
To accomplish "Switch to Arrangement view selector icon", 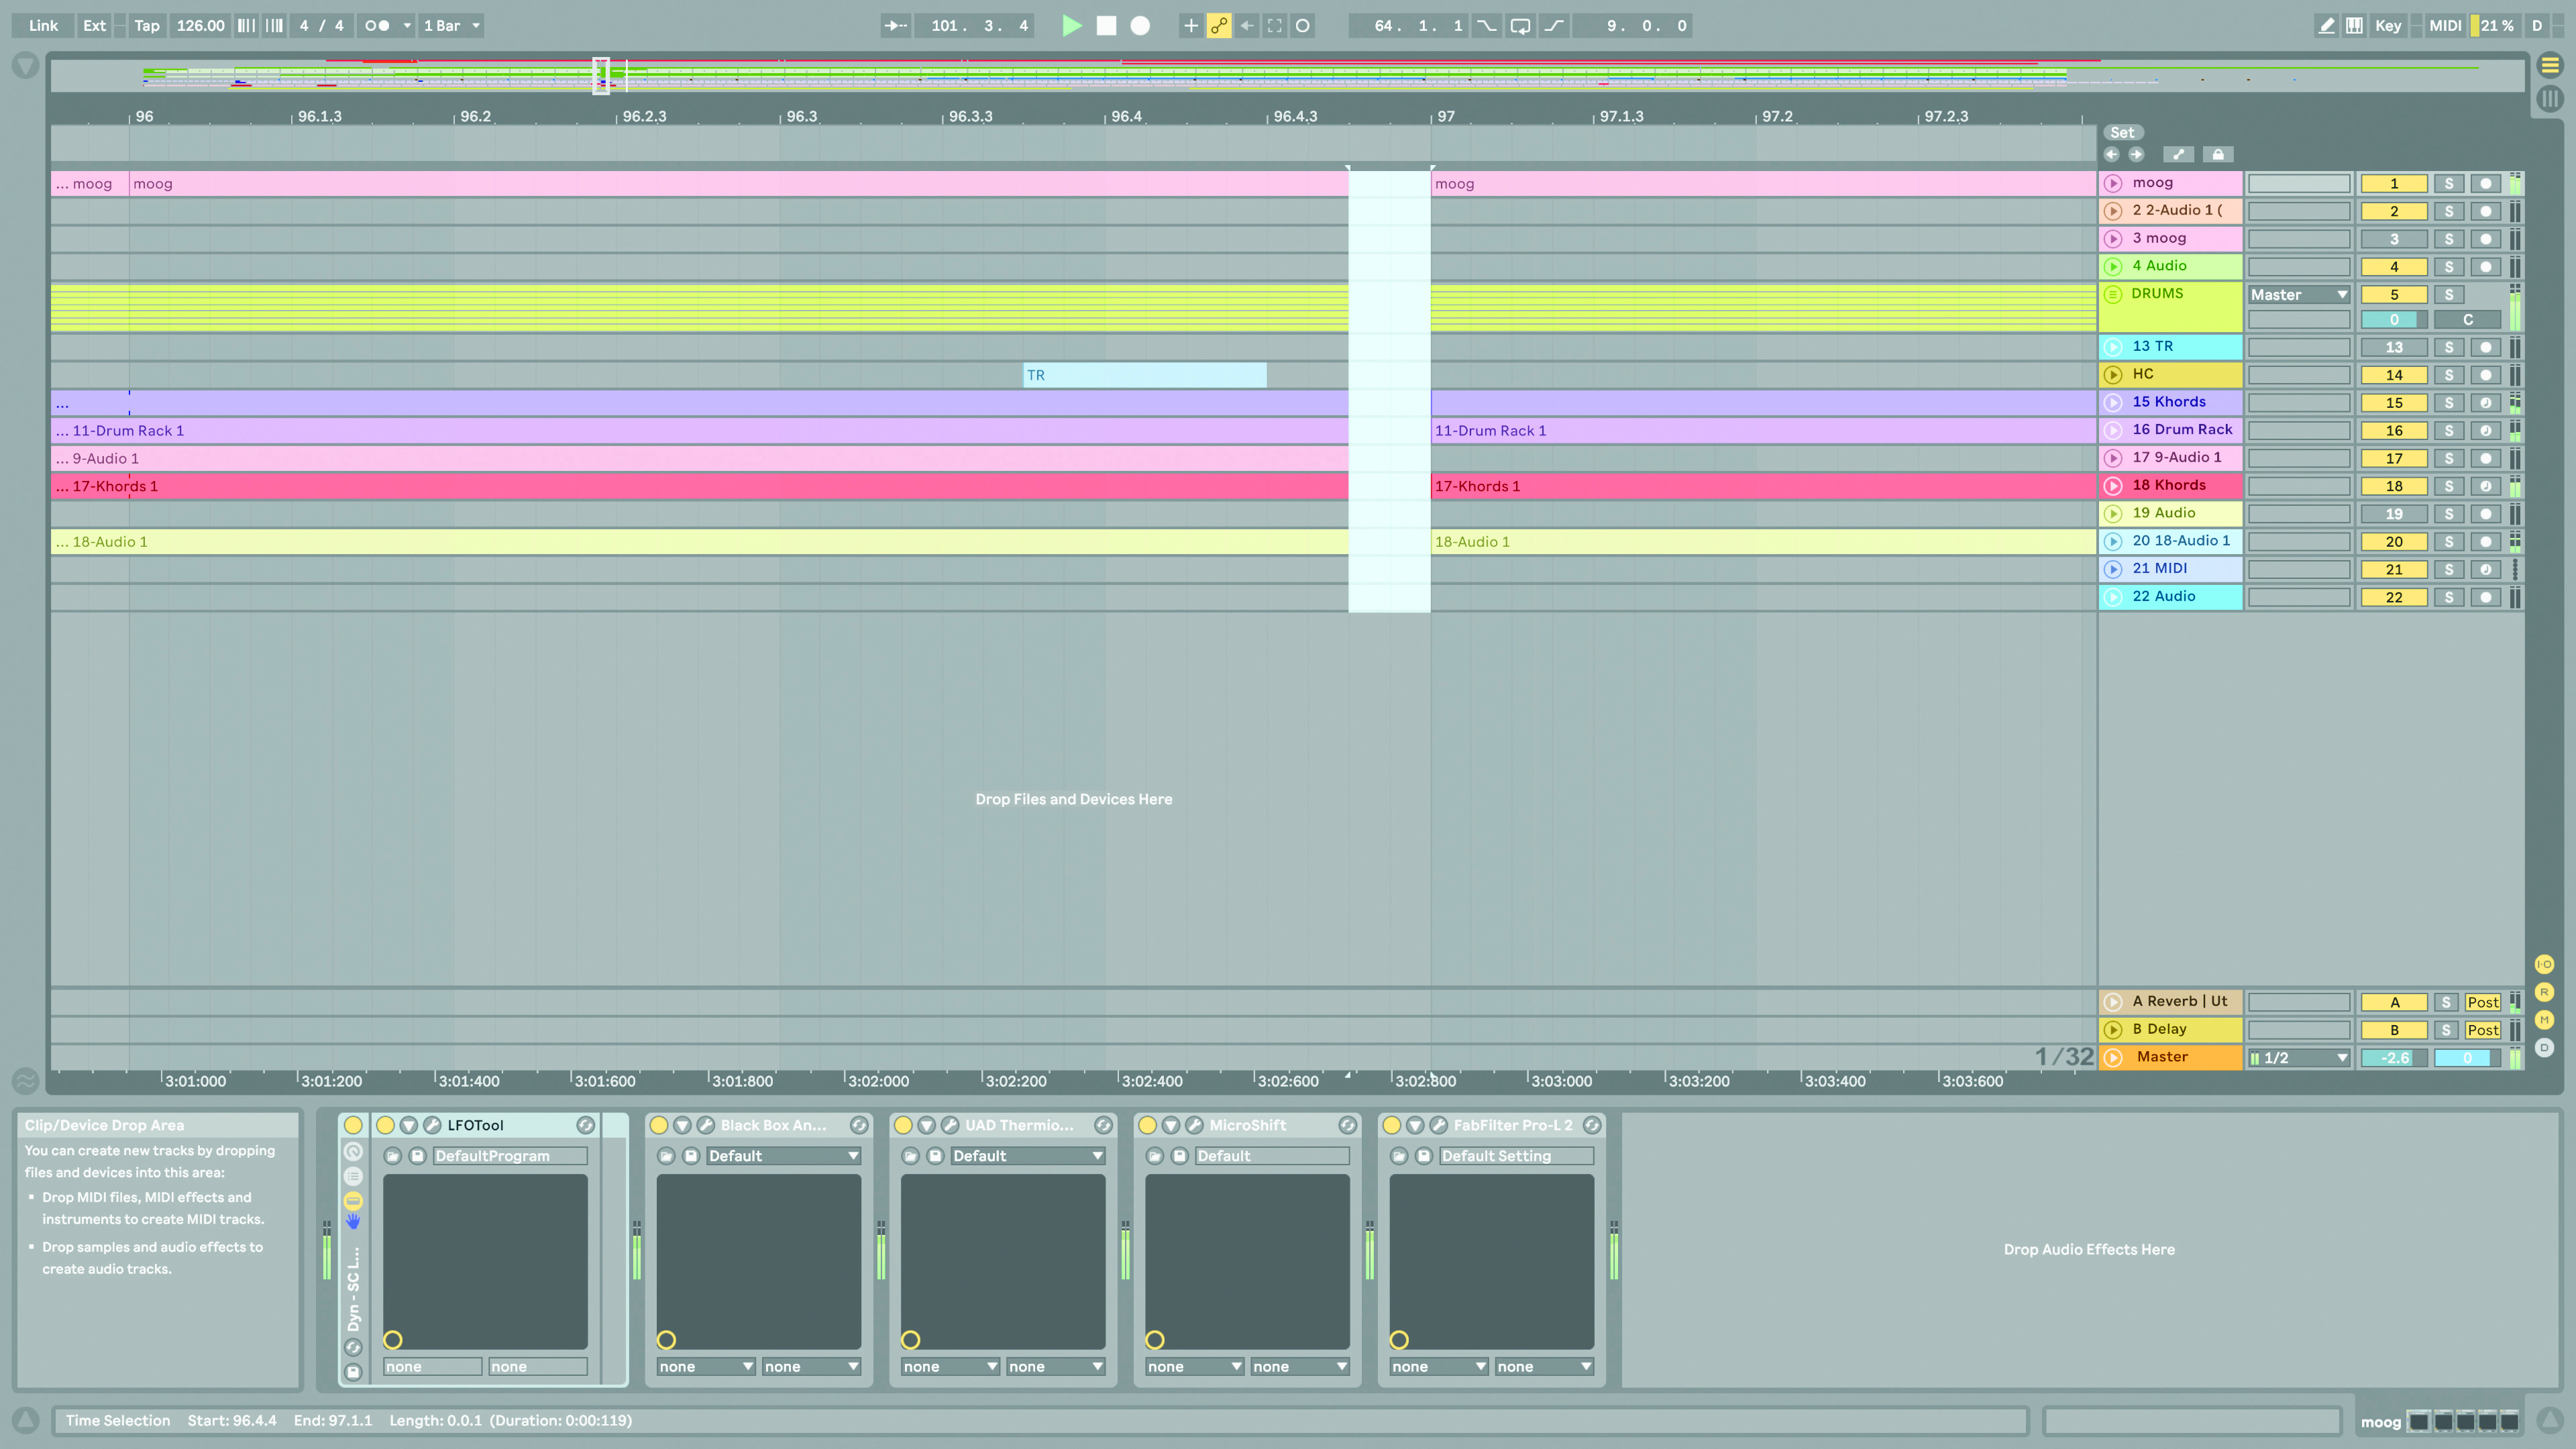I will click(2550, 66).
